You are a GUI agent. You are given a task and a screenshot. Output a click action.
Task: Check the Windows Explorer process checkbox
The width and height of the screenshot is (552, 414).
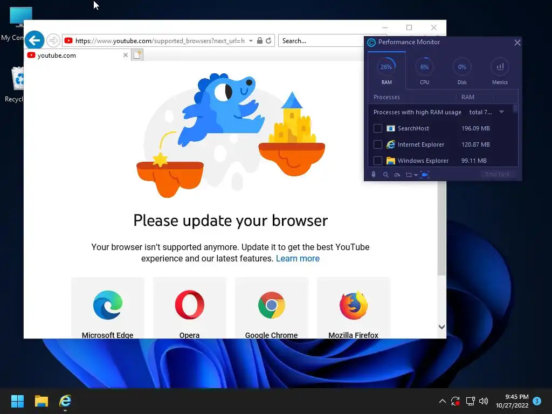pos(378,161)
